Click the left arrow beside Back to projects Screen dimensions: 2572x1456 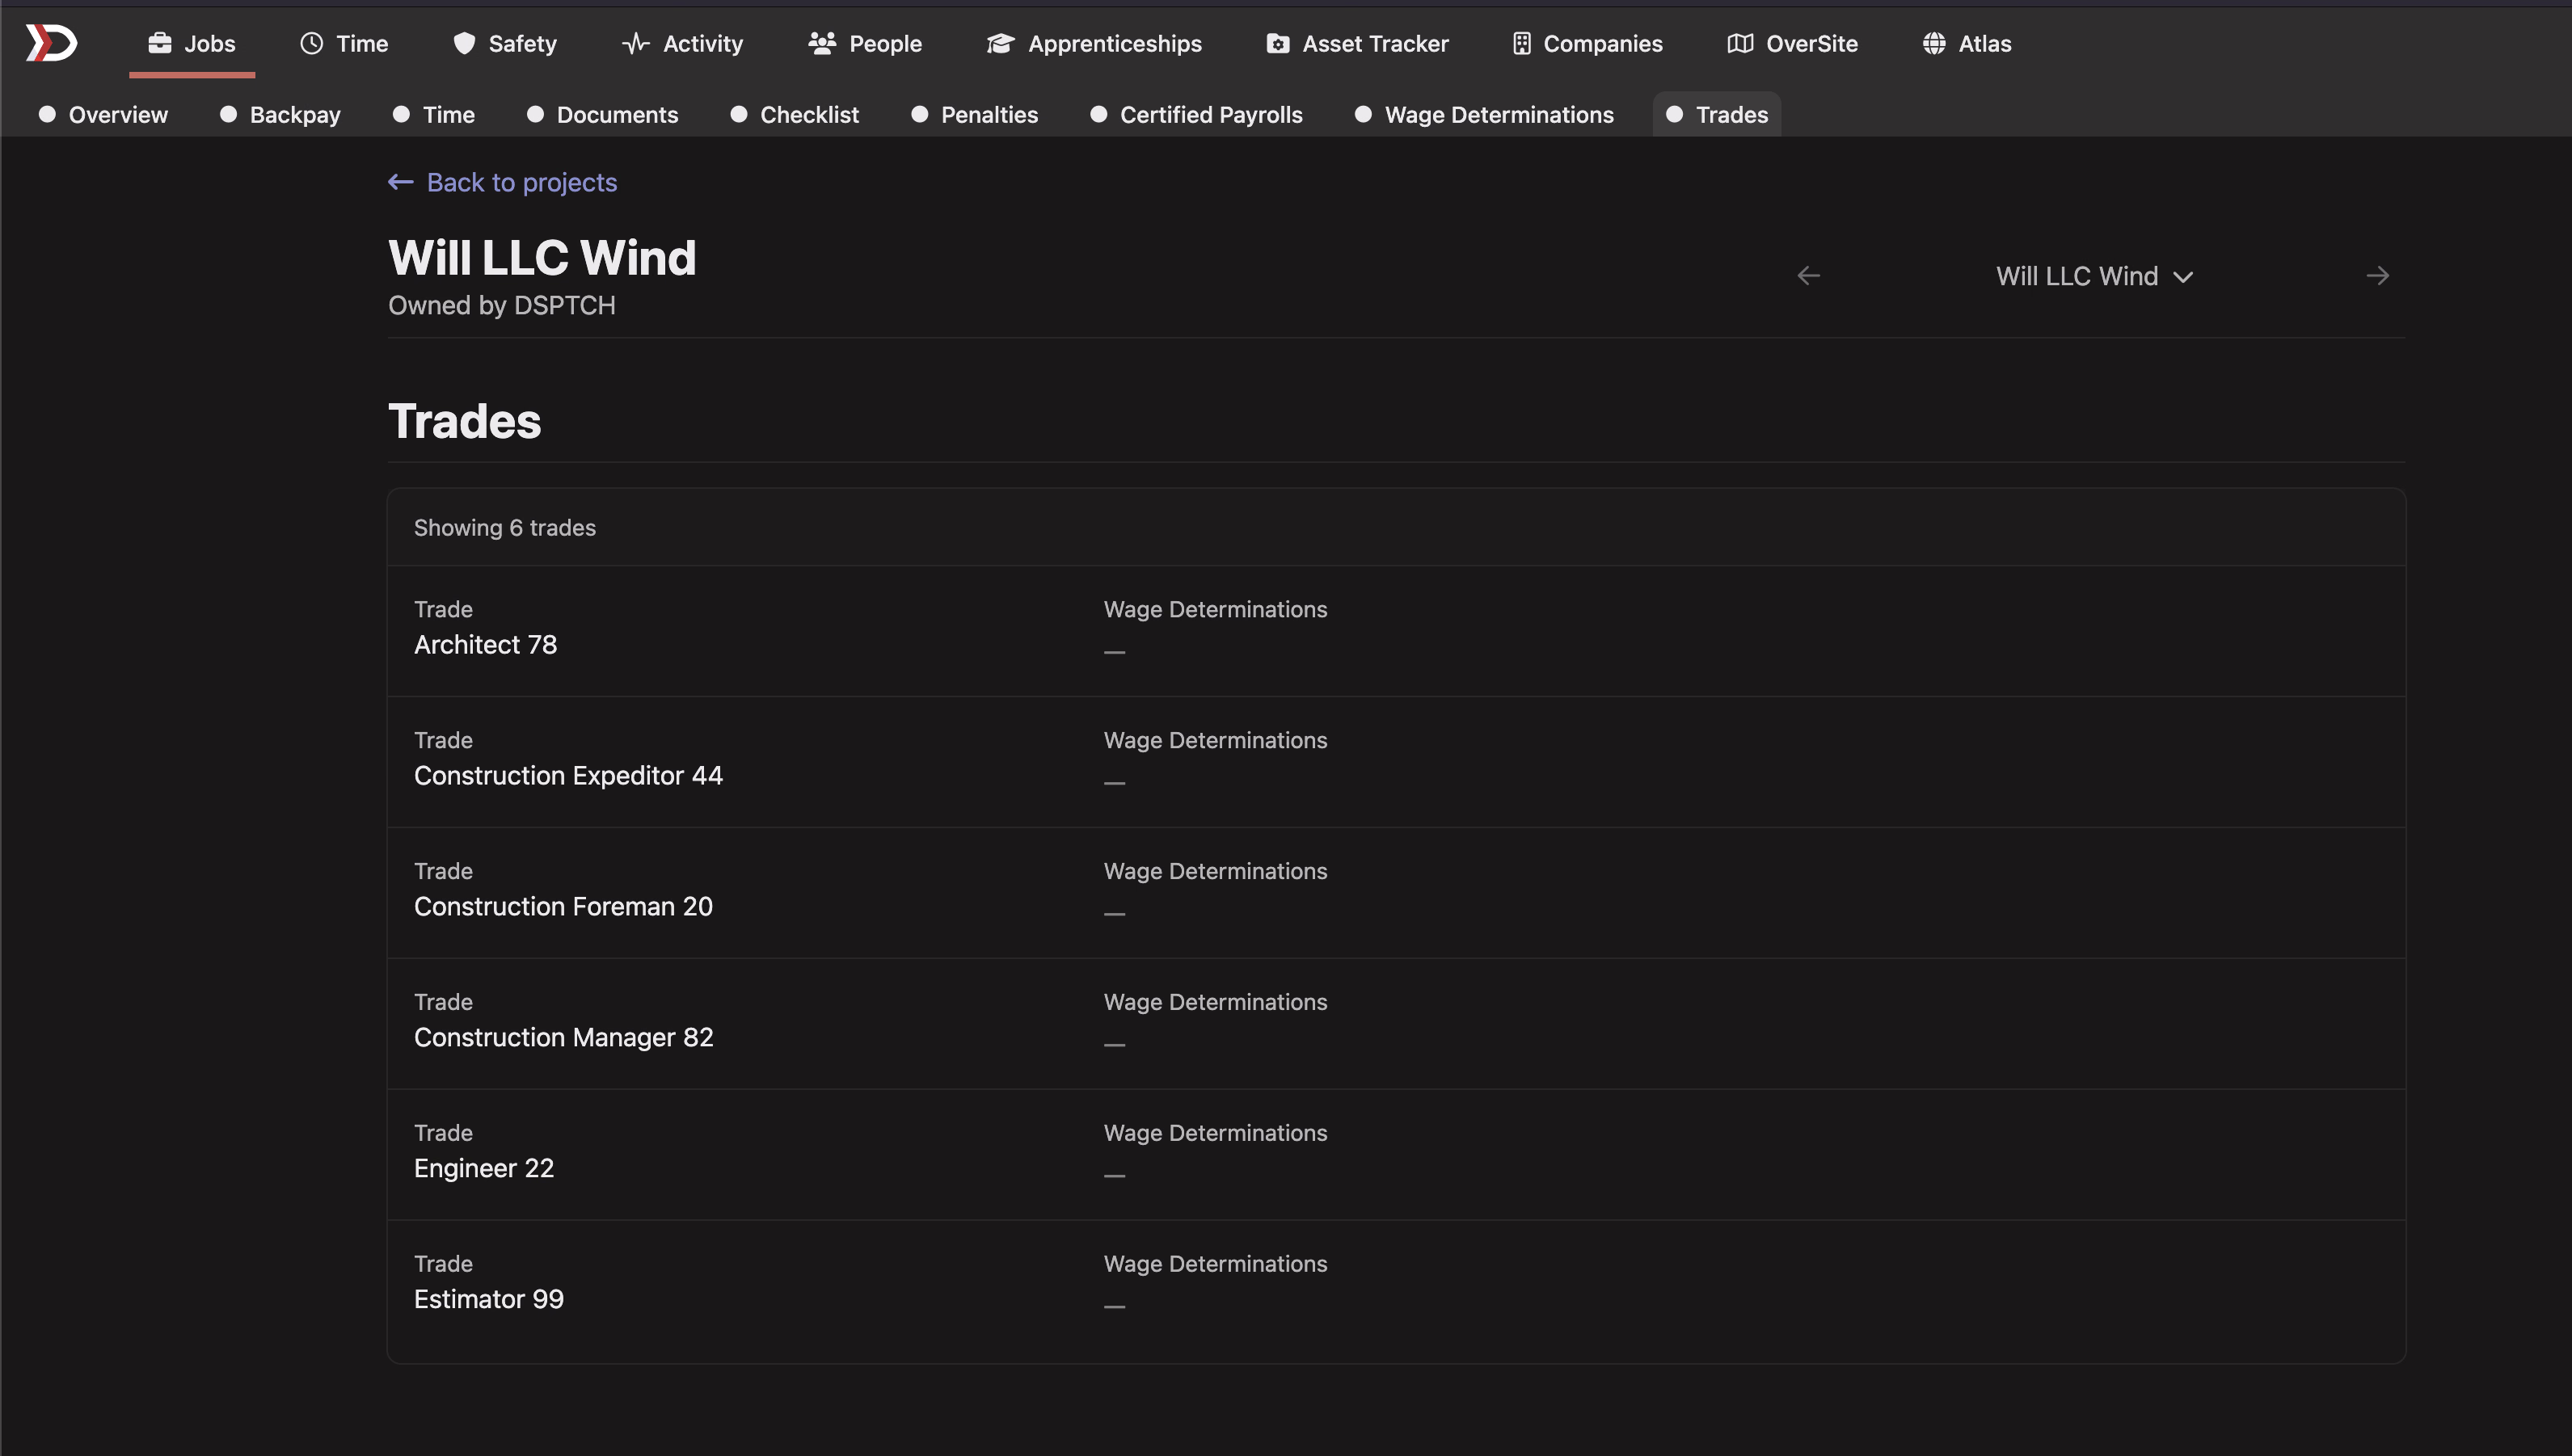click(400, 182)
